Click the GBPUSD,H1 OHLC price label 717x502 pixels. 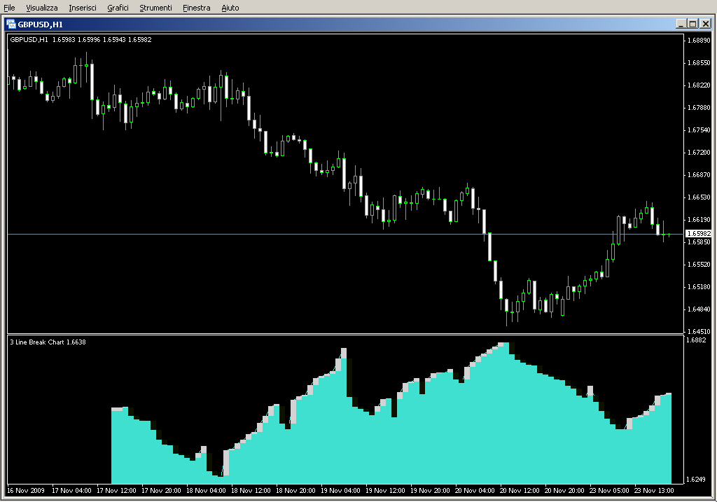click(81, 40)
